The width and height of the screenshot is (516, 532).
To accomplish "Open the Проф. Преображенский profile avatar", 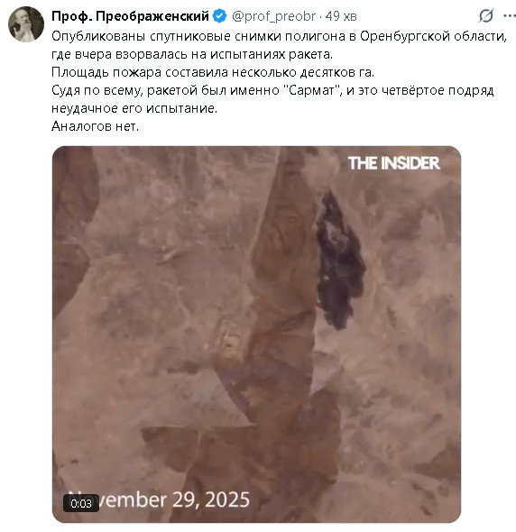I will pos(26,24).
